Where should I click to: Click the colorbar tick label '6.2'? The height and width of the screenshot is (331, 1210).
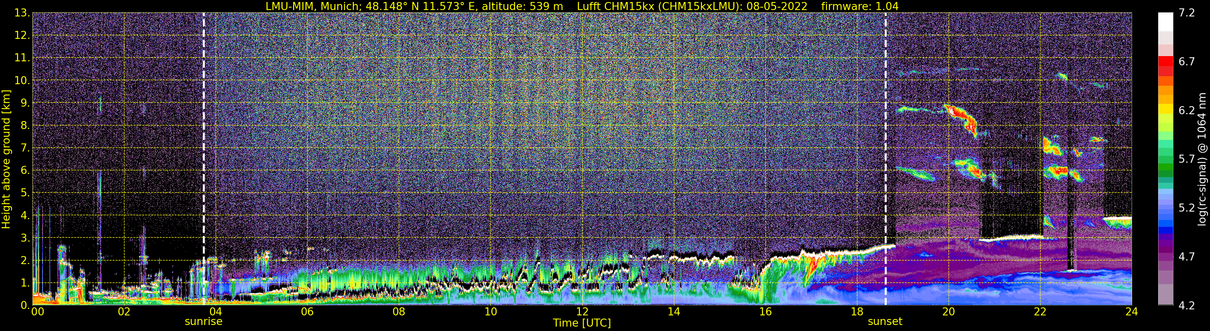click(1187, 111)
